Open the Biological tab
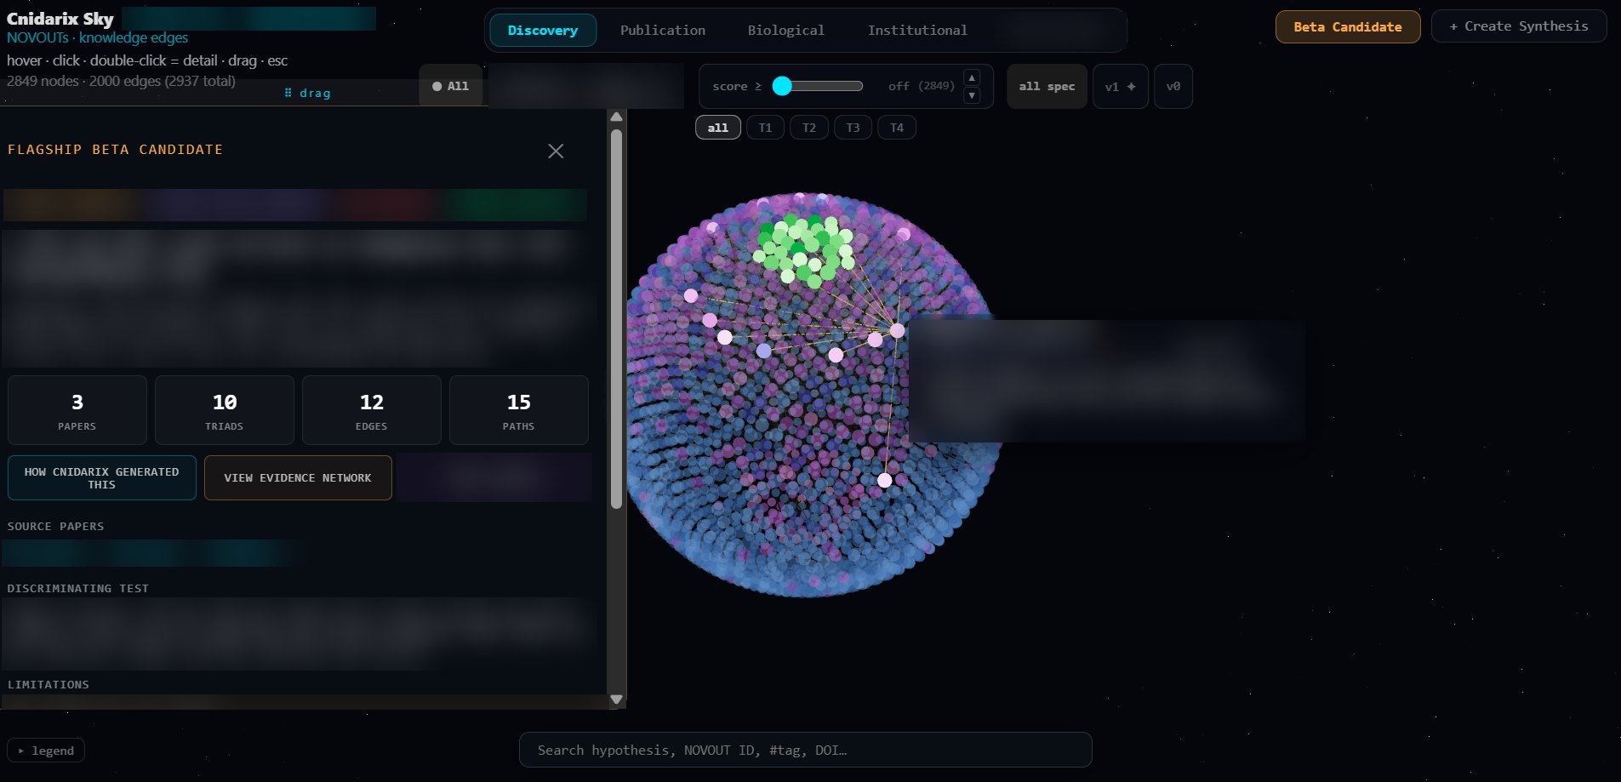The image size is (1621, 782). (786, 30)
